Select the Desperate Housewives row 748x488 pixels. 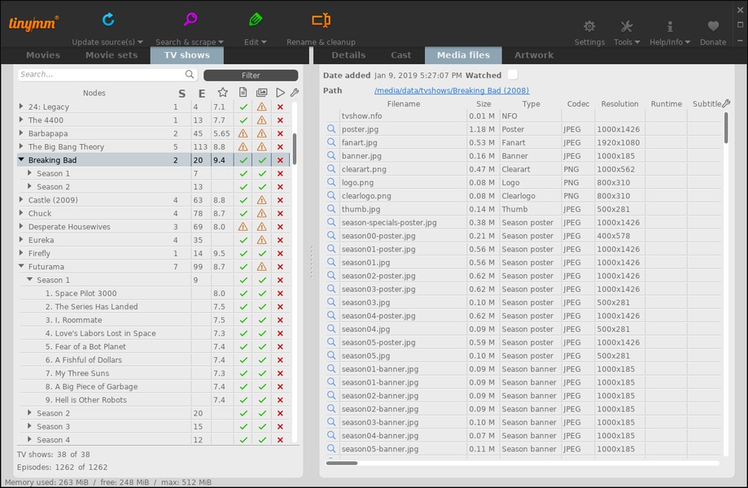[153, 227]
